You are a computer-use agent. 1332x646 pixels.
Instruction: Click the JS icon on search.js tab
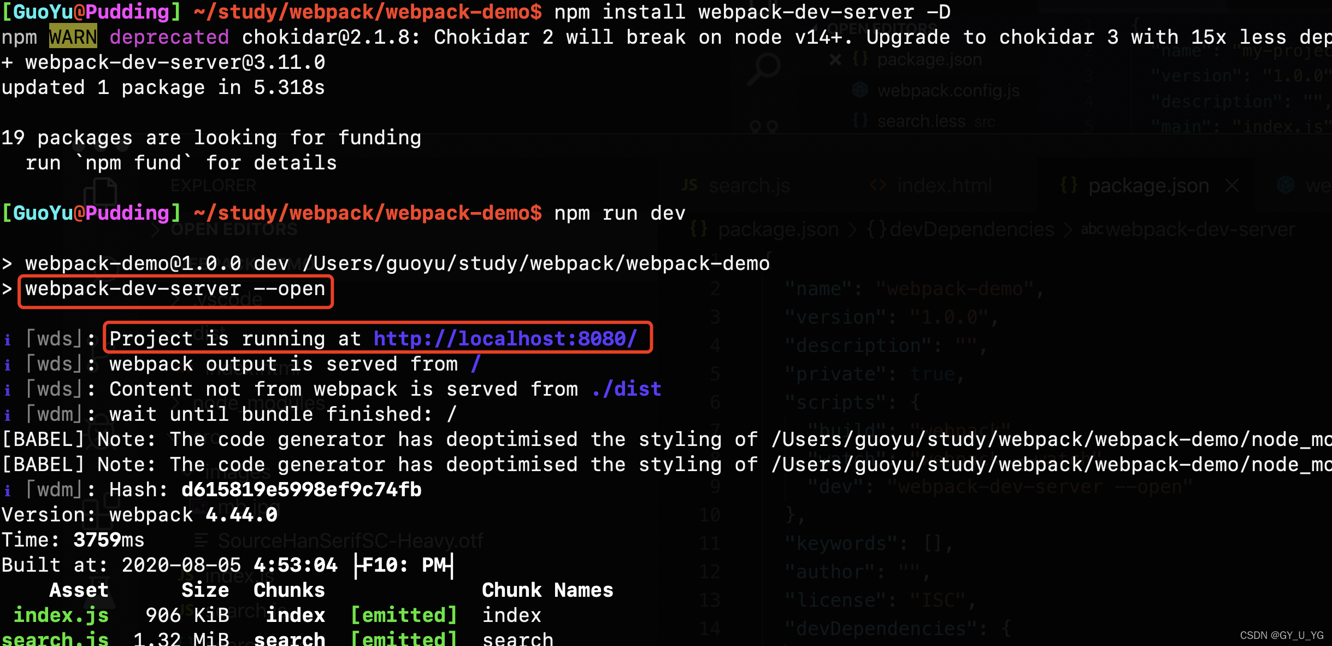pos(689,186)
